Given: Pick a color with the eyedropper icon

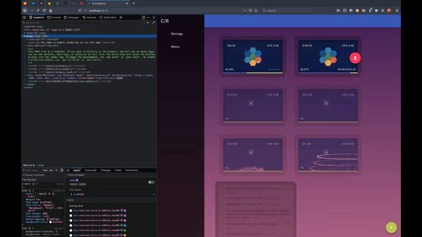Looking at the screenshot, I should (153, 23).
